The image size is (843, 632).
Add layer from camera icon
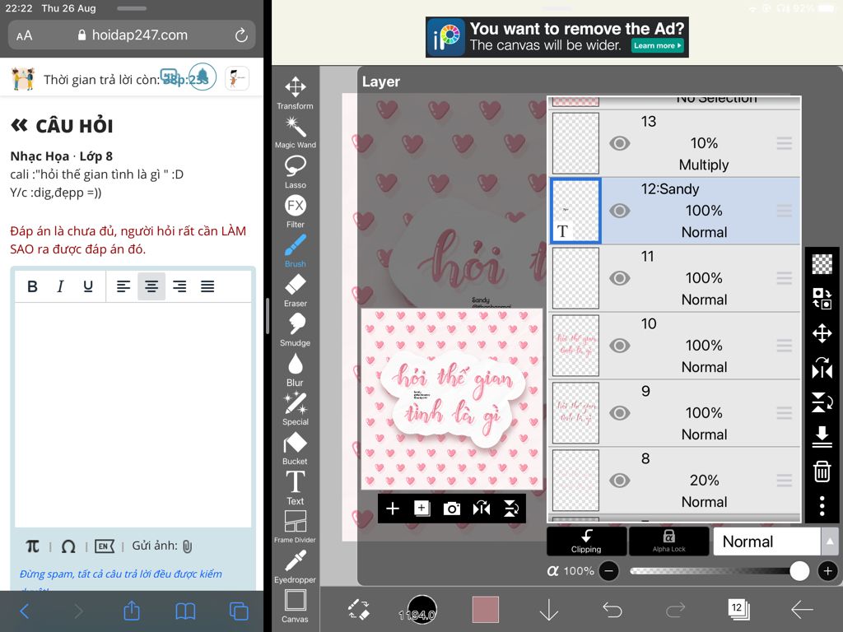pos(452,509)
